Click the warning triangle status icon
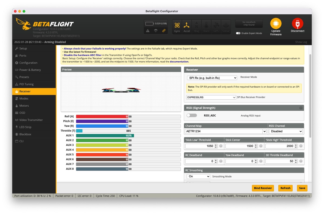This screenshot has width=324, height=214. pyautogui.click(x=148, y=31)
